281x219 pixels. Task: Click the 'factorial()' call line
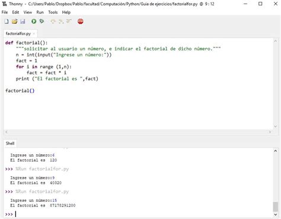click(x=20, y=91)
